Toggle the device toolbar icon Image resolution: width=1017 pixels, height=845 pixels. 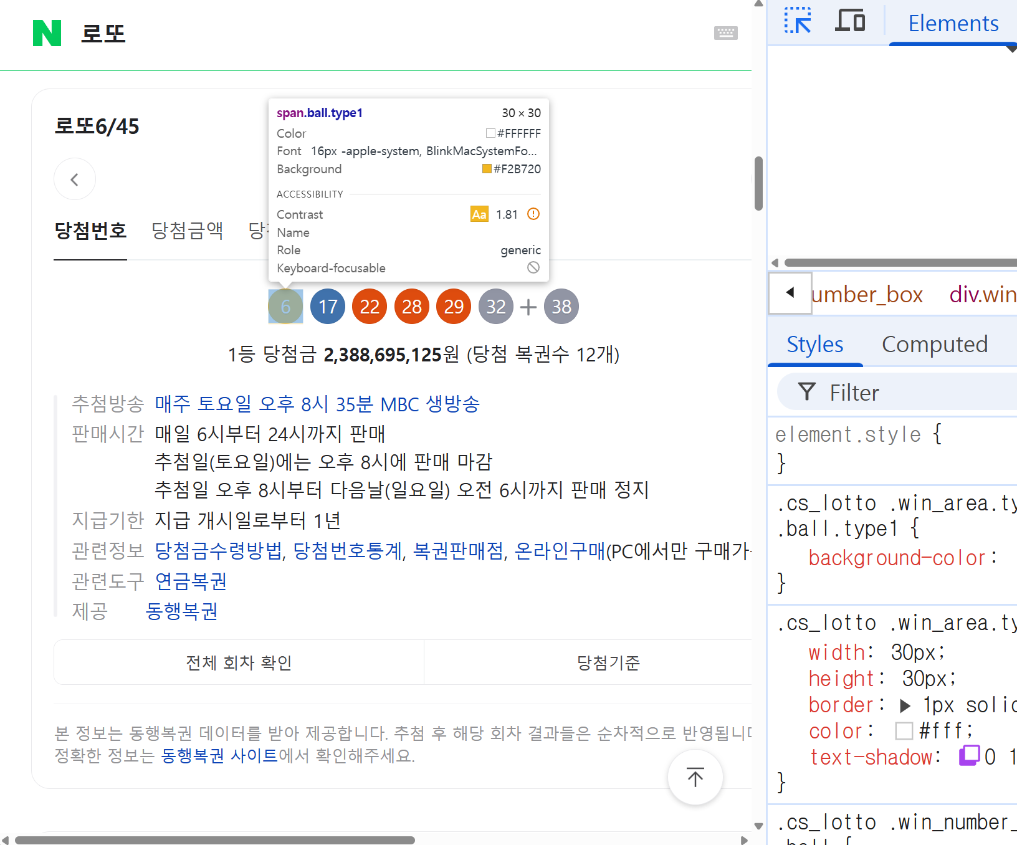(850, 21)
